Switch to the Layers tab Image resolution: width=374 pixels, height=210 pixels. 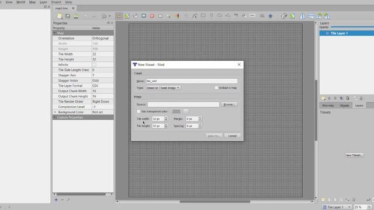coord(359,106)
